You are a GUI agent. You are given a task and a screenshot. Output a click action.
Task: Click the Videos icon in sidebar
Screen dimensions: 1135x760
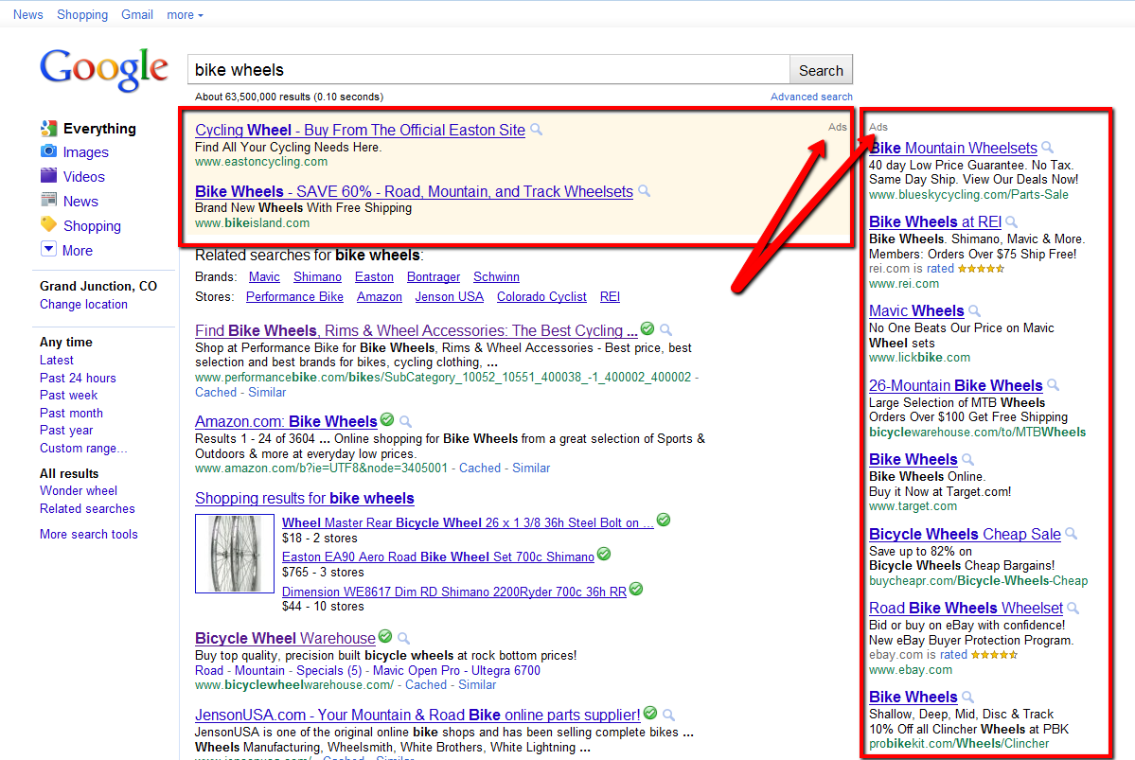click(48, 176)
